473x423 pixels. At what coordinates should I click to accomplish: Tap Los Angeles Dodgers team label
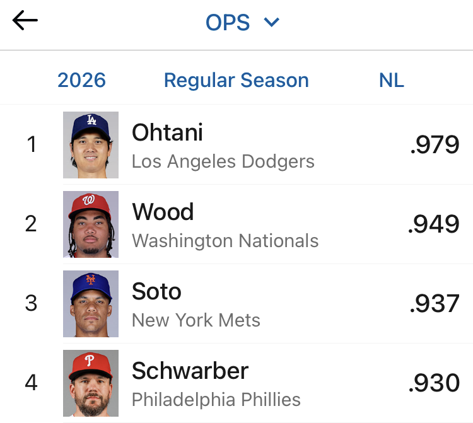tap(223, 161)
